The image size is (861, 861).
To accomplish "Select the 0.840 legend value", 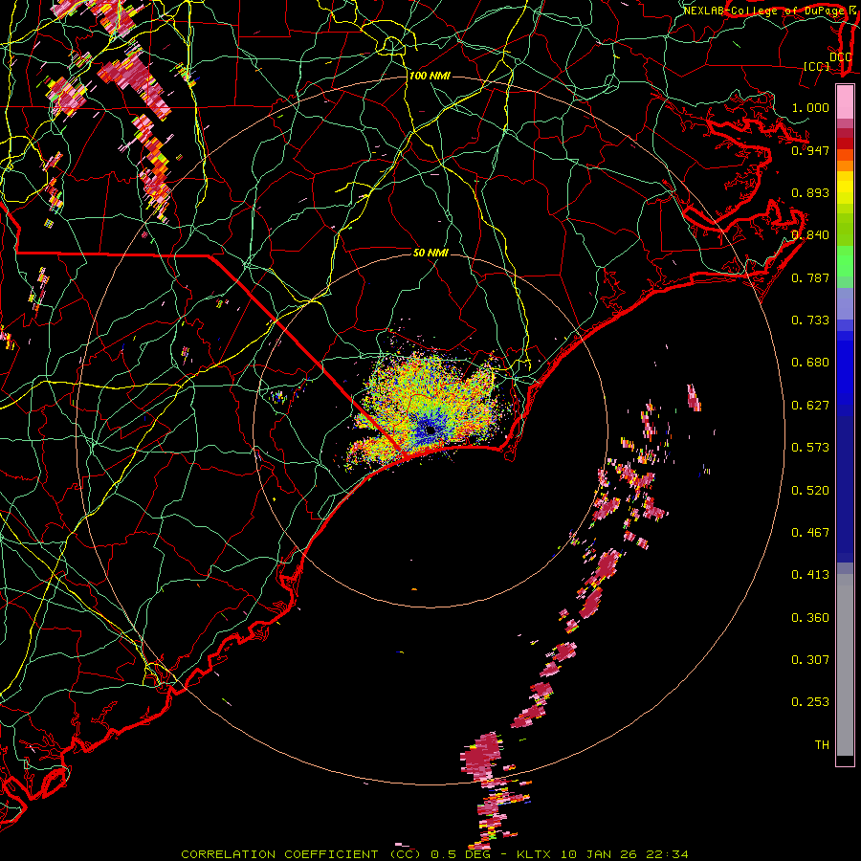I will tap(810, 235).
